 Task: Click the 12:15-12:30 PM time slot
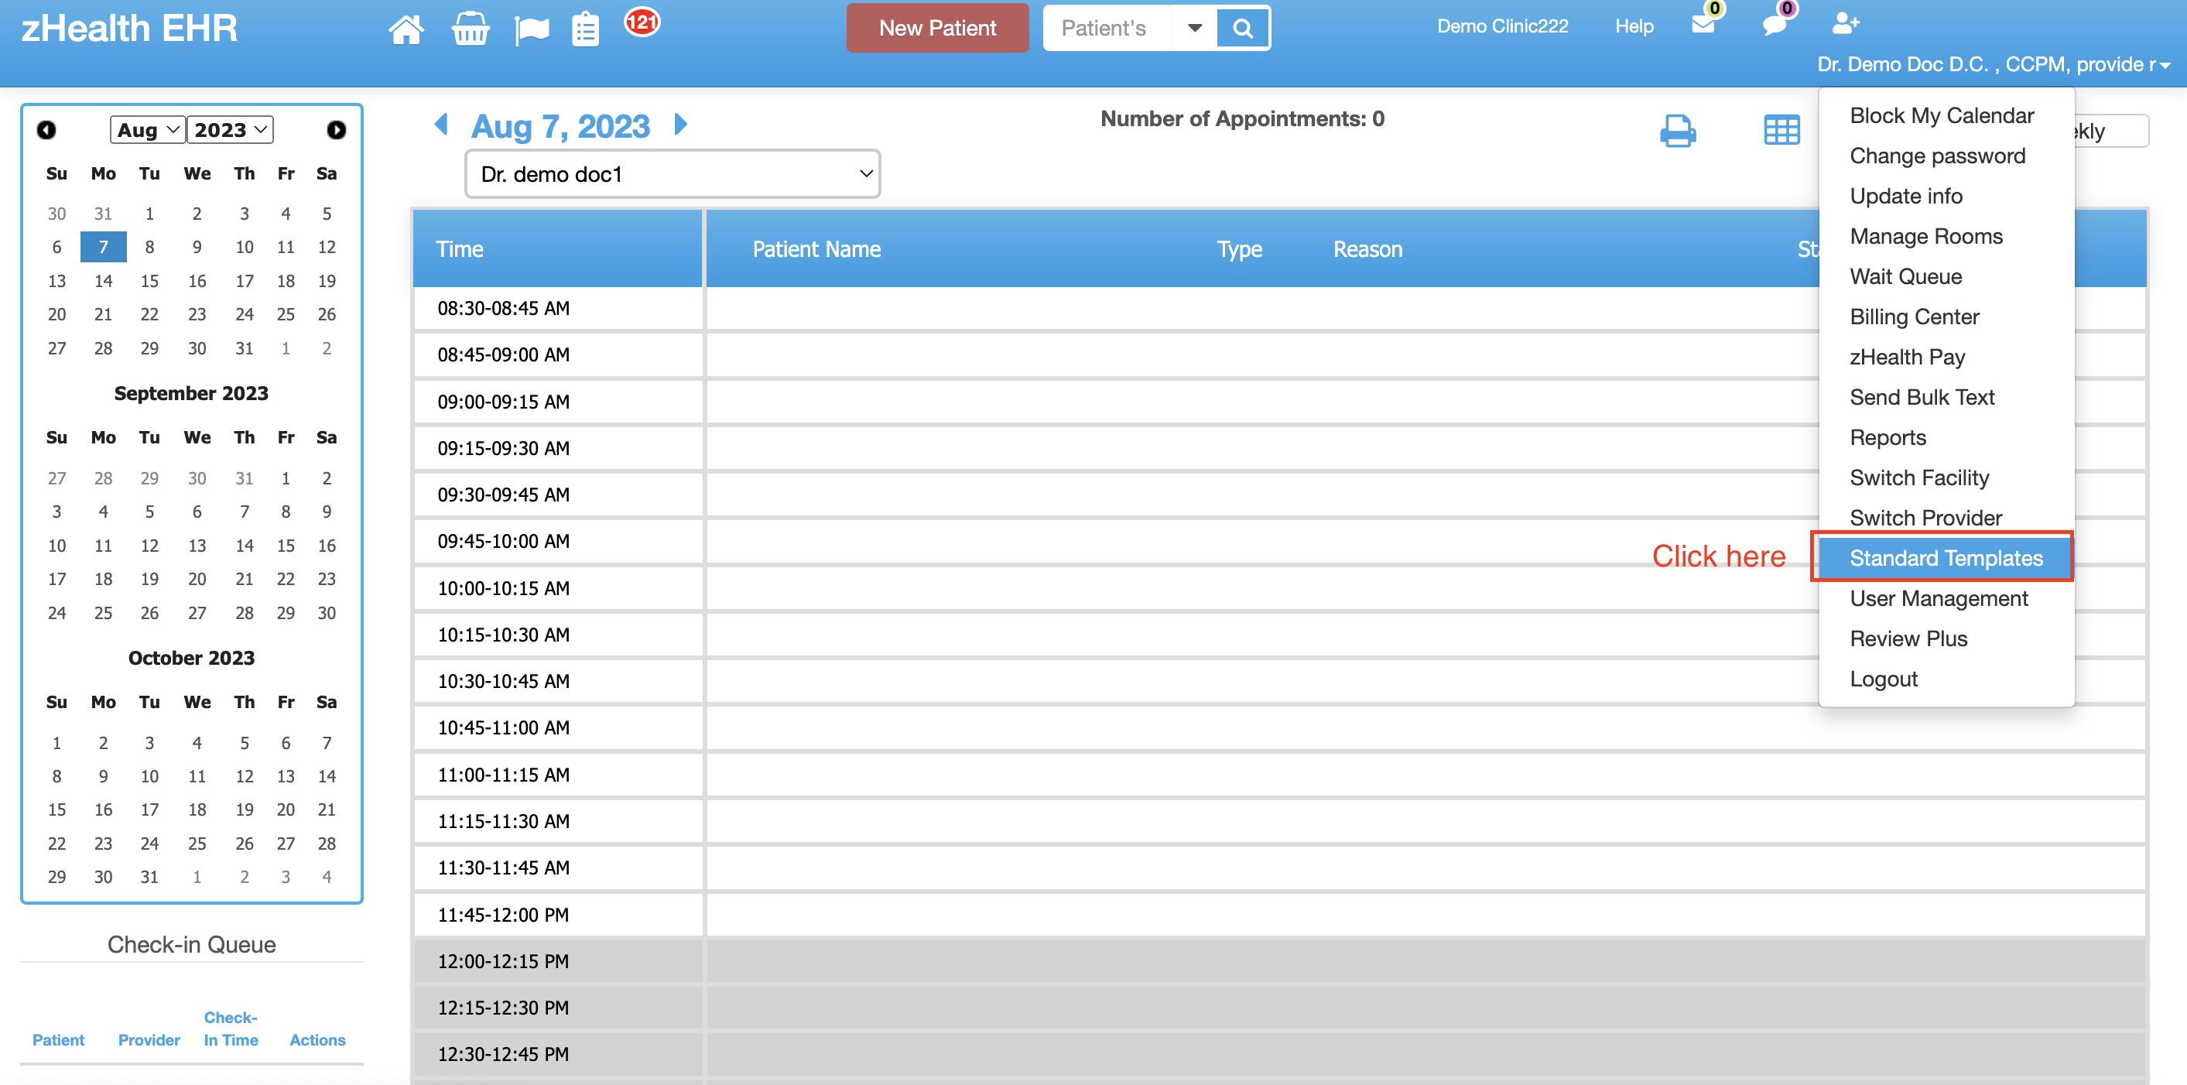click(558, 1008)
